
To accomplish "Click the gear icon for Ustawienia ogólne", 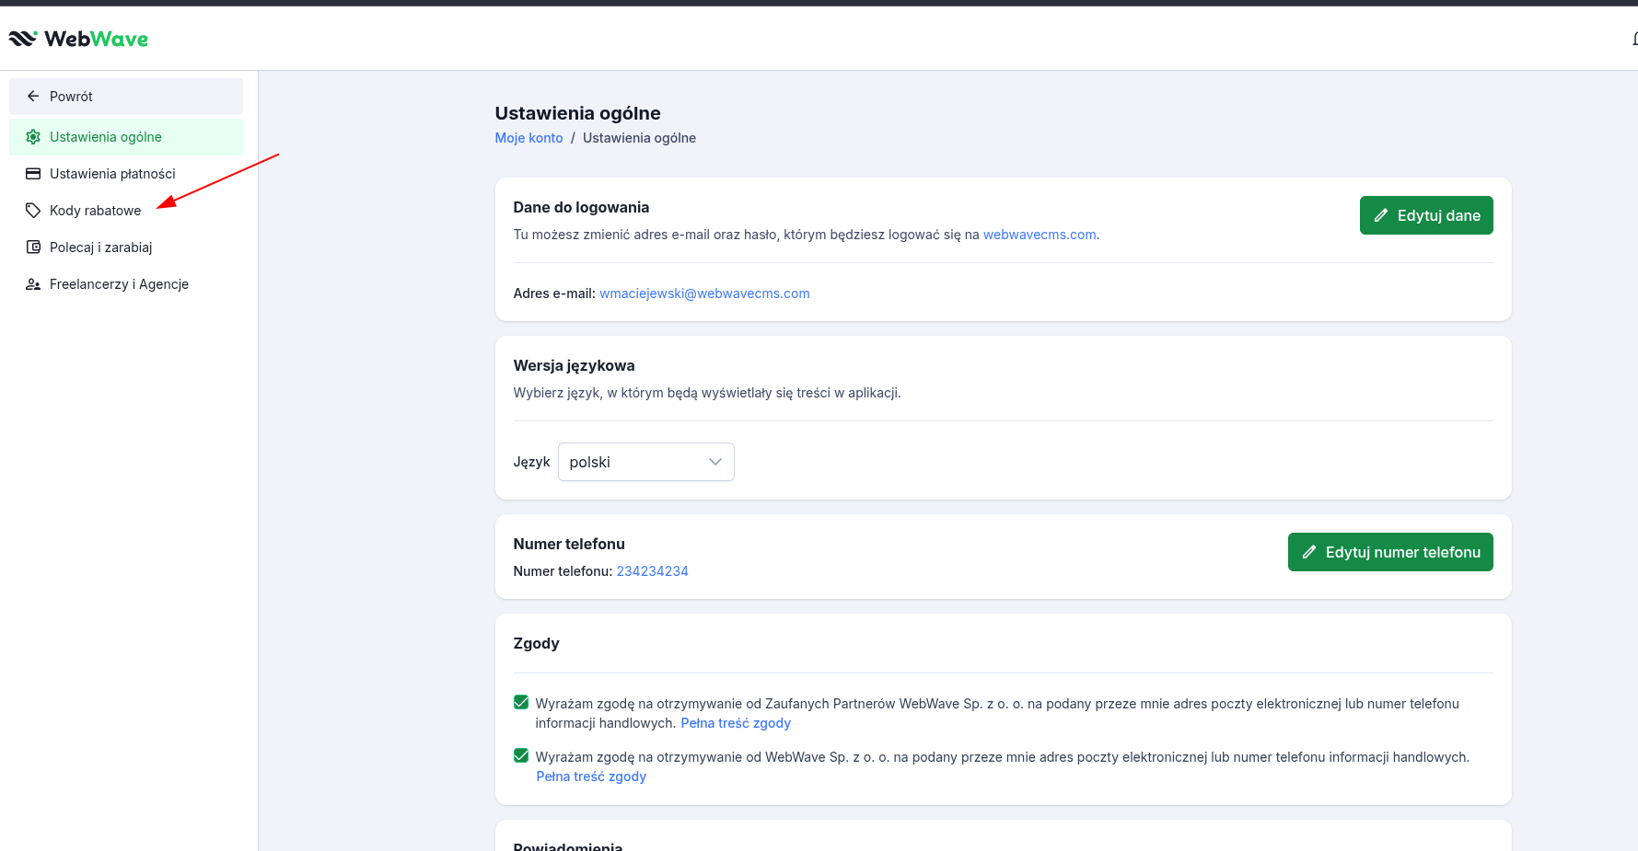I will 33,137.
